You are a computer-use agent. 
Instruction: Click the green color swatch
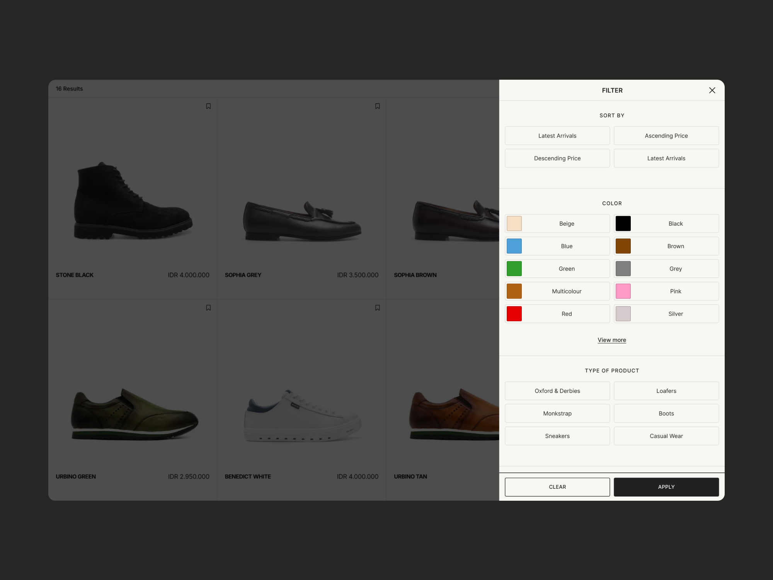tap(514, 269)
